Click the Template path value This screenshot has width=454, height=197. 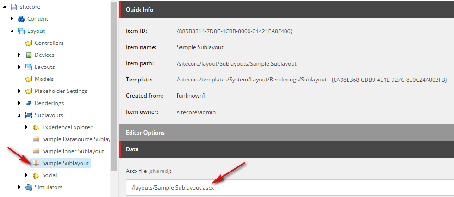pos(312,80)
